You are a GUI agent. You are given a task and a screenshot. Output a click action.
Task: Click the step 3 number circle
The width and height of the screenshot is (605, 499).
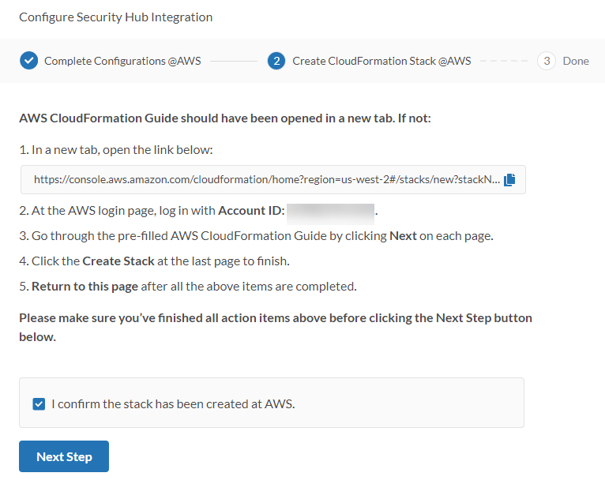(x=546, y=61)
